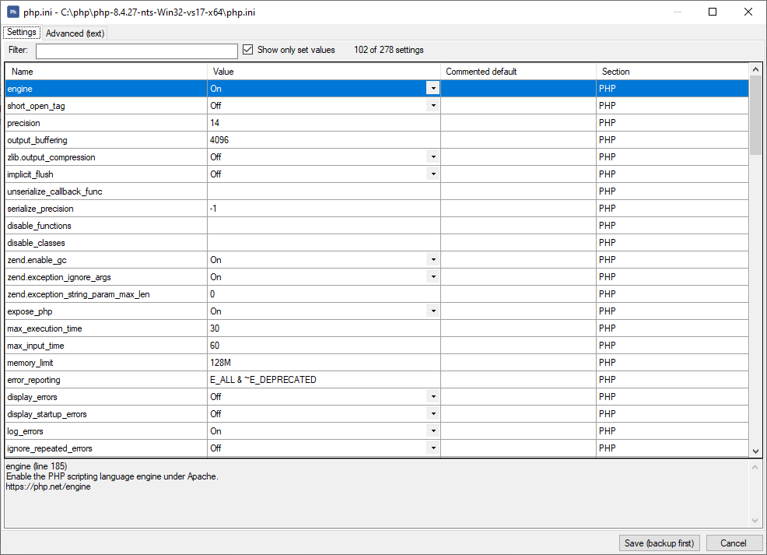
Task: Click the description pane scroll down arrow
Action: 755,521
